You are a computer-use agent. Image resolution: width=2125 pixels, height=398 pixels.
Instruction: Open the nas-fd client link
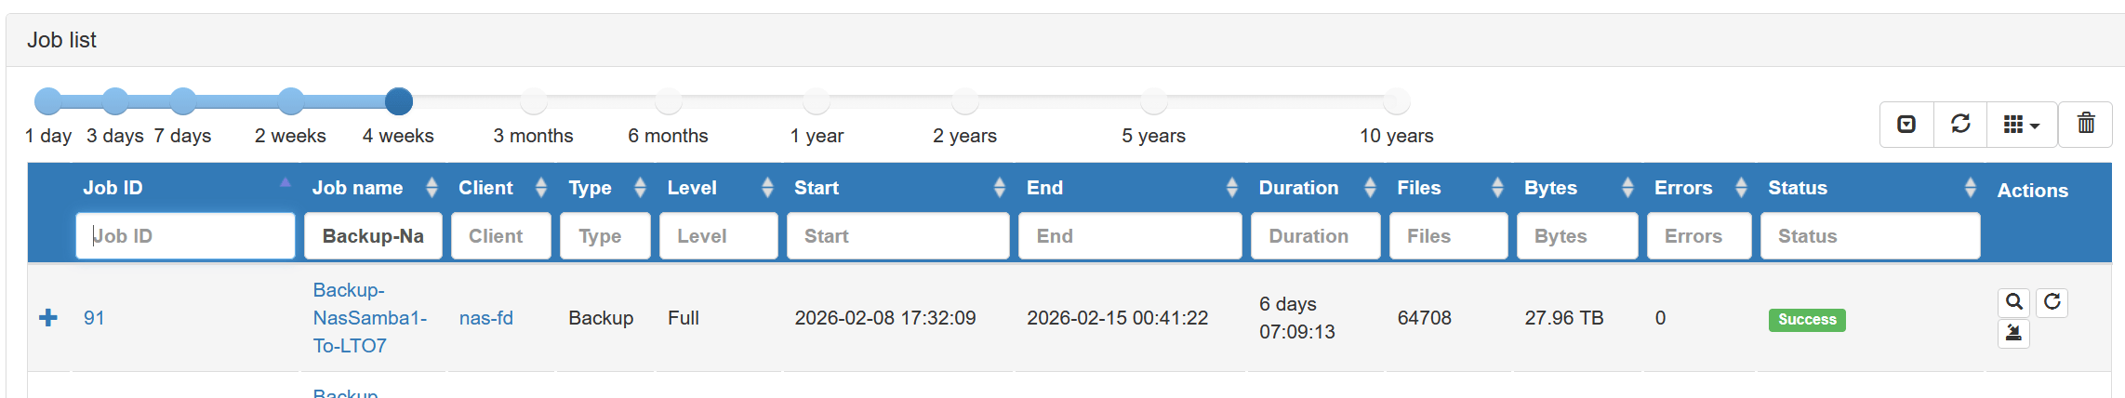coord(486,318)
